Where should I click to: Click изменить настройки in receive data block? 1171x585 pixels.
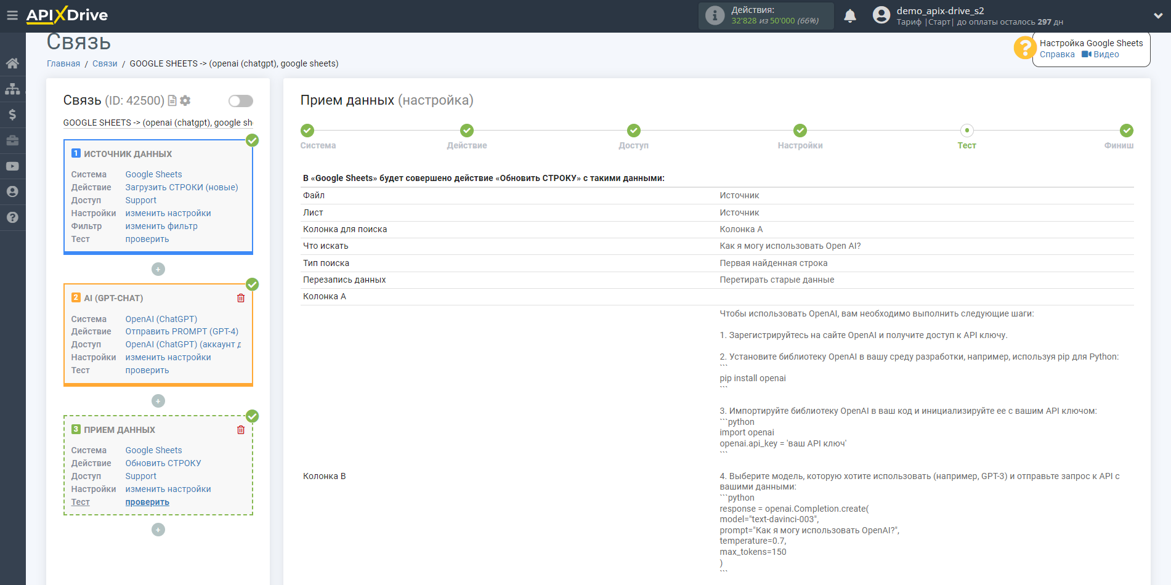point(168,489)
